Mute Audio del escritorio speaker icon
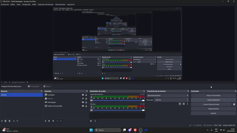 click(x=91, y=100)
